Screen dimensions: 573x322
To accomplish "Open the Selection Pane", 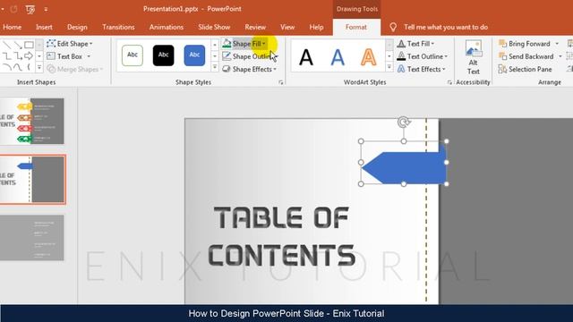I will [x=526, y=69].
